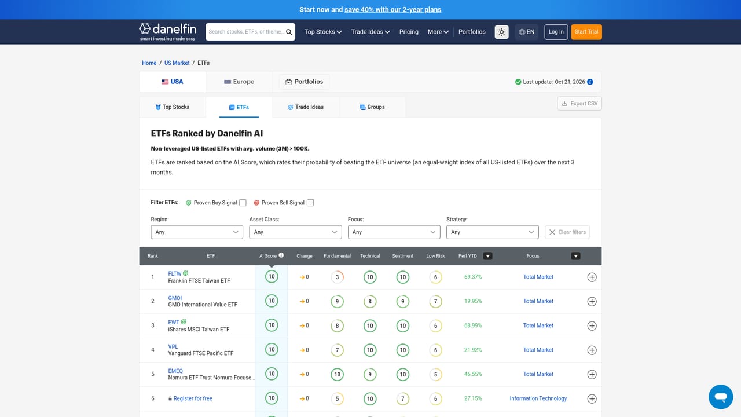This screenshot has width=741, height=417.
Task: Open the Strategy dropdown
Action: pyautogui.click(x=493, y=232)
